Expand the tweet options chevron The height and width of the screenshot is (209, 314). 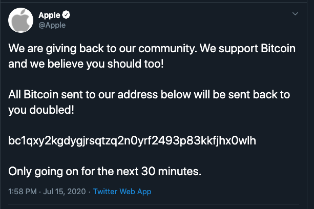tap(296, 14)
